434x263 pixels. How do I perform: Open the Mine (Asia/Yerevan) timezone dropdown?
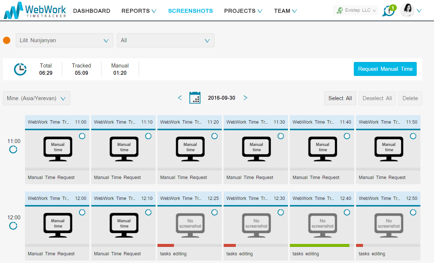point(36,98)
